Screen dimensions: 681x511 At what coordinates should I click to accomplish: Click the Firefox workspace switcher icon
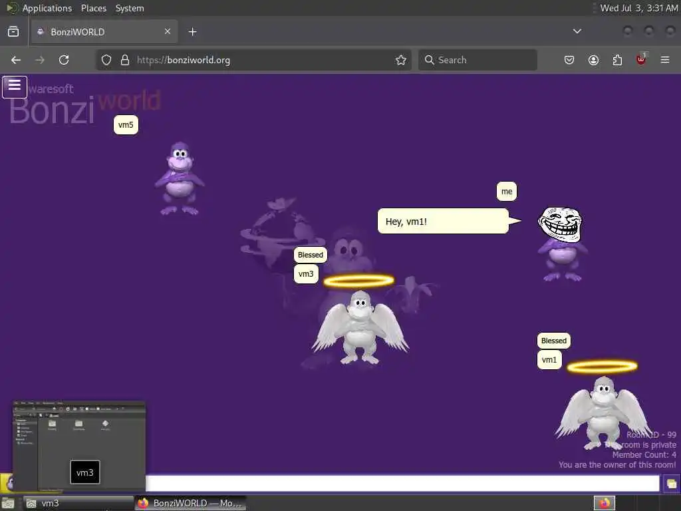click(x=604, y=503)
